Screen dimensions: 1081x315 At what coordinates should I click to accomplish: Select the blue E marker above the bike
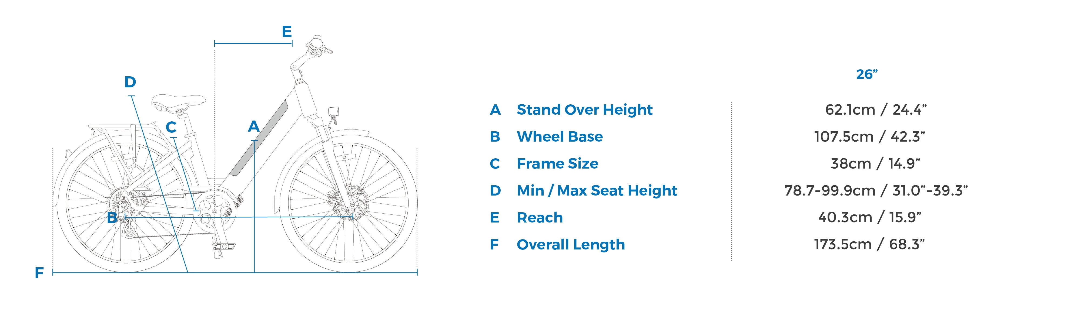click(x=287, y=31)
